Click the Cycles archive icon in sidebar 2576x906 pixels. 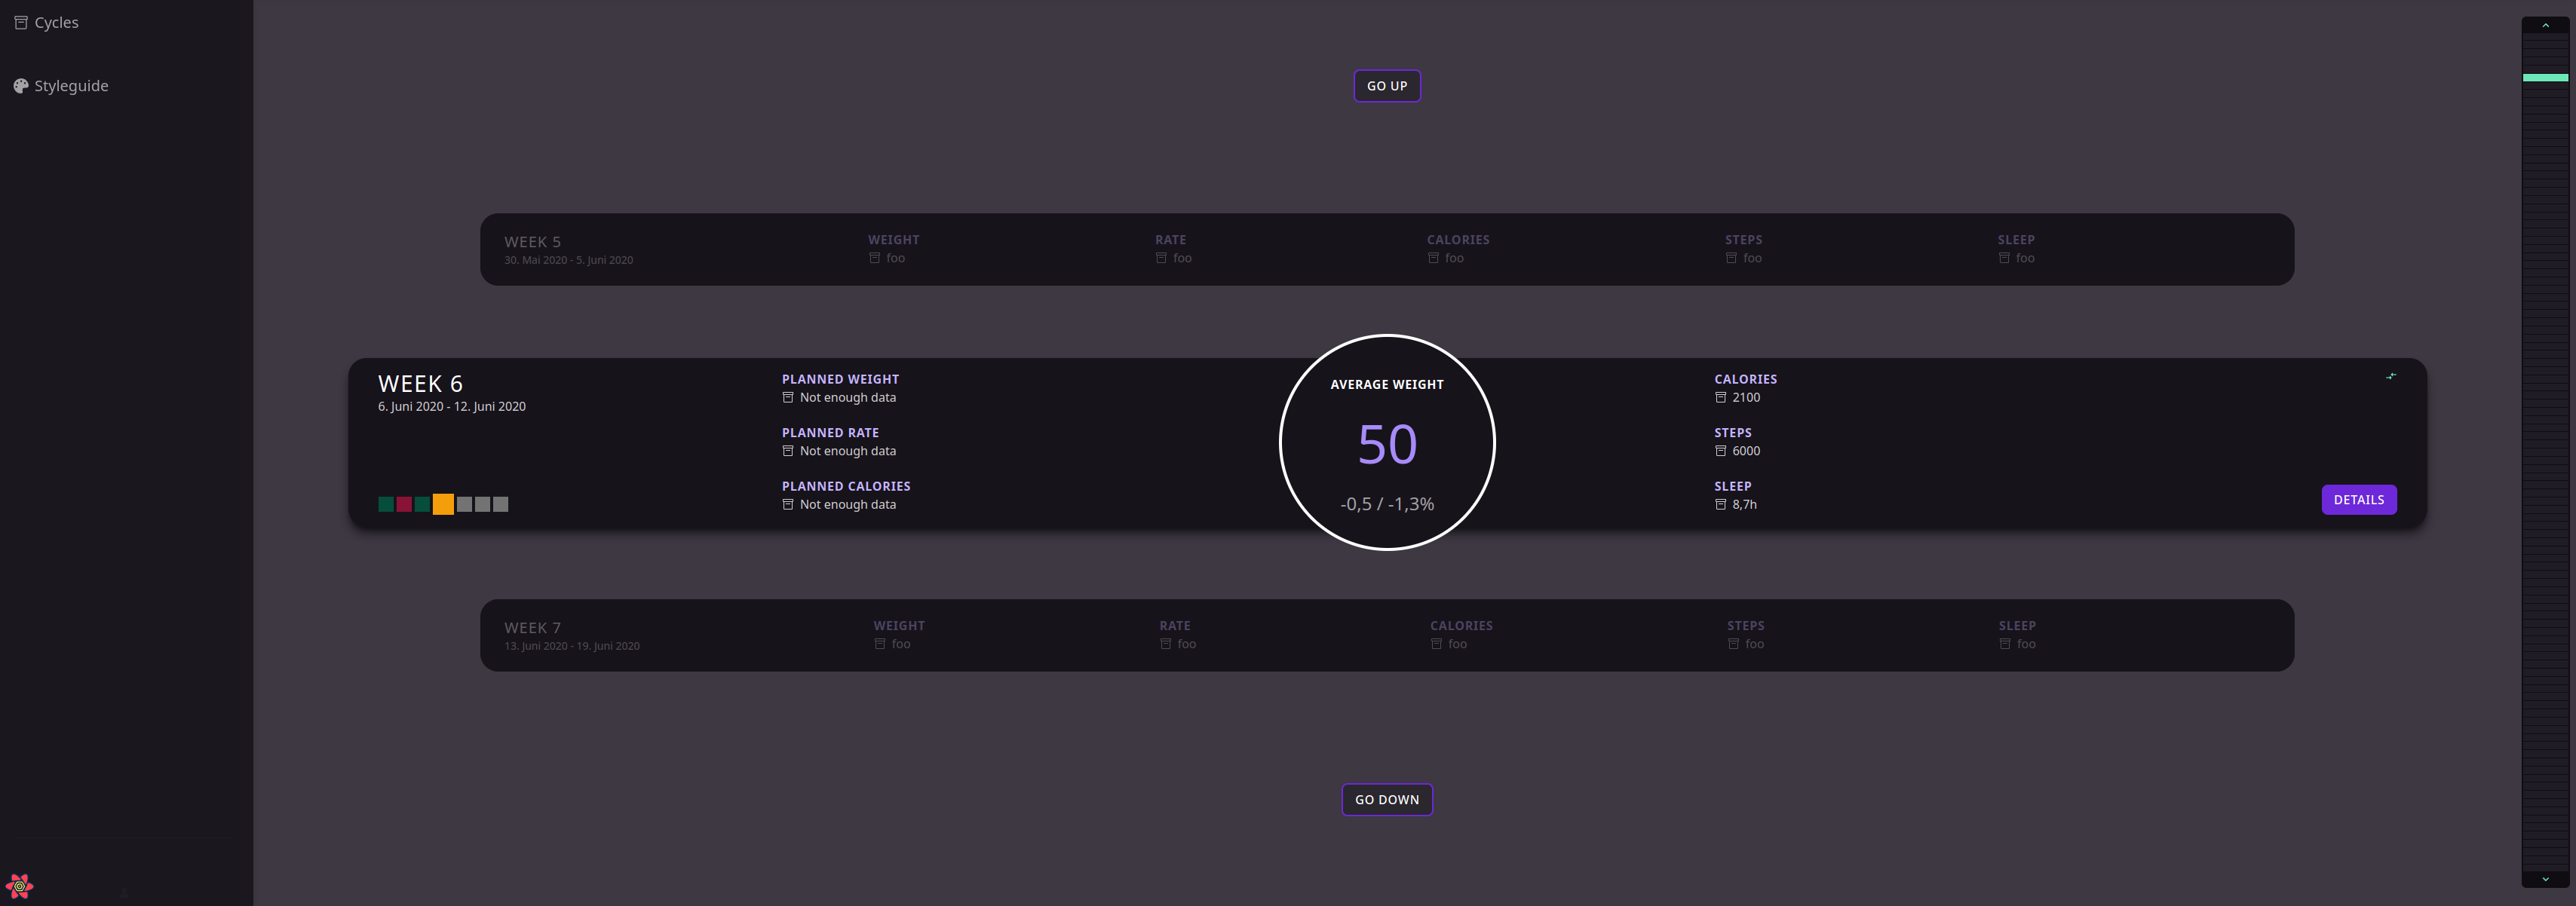coord(20,22)
